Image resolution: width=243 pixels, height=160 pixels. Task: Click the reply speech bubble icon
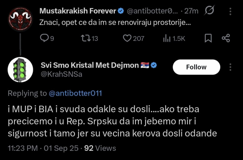click(x=44, y=39)
